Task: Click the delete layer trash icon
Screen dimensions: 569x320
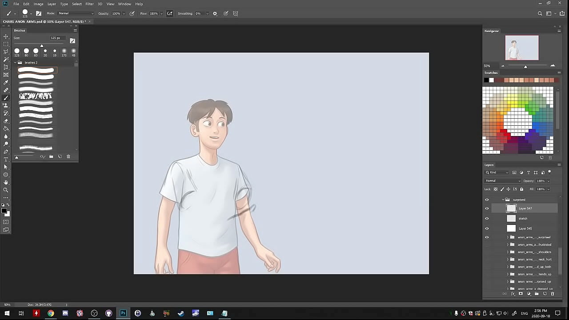Action: pyautogui.click(x=553, y=294)
